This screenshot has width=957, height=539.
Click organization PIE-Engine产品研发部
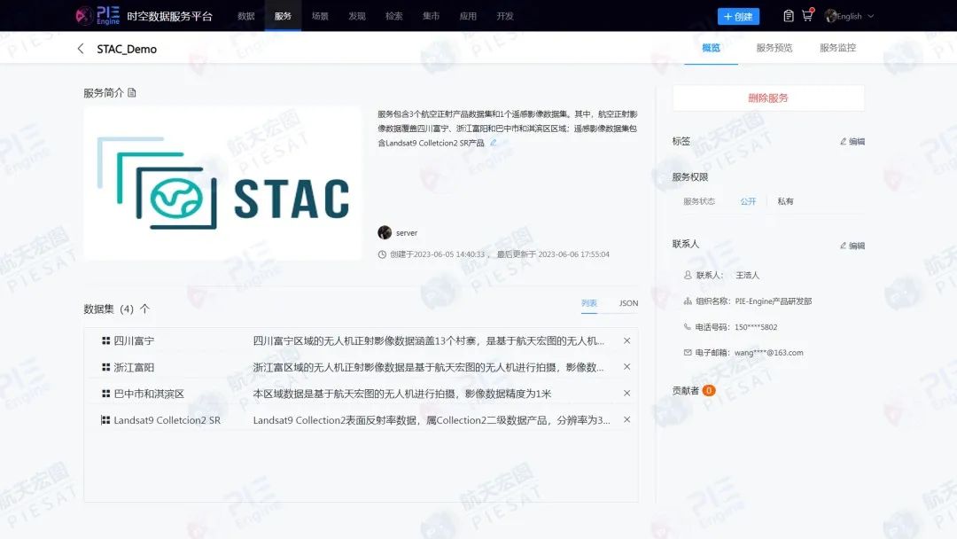774,301
